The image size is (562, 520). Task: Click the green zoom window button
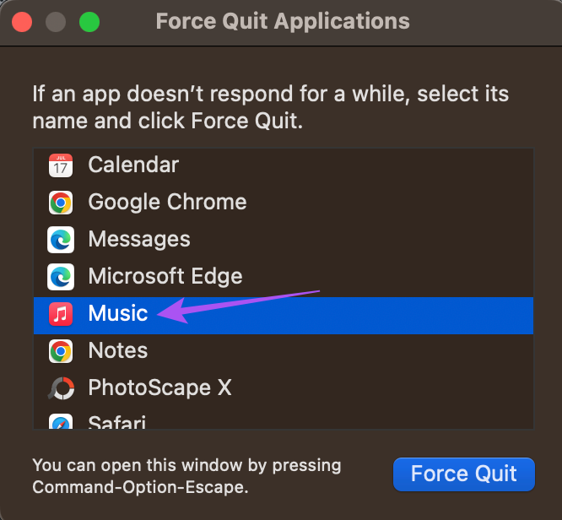(89, 22)
